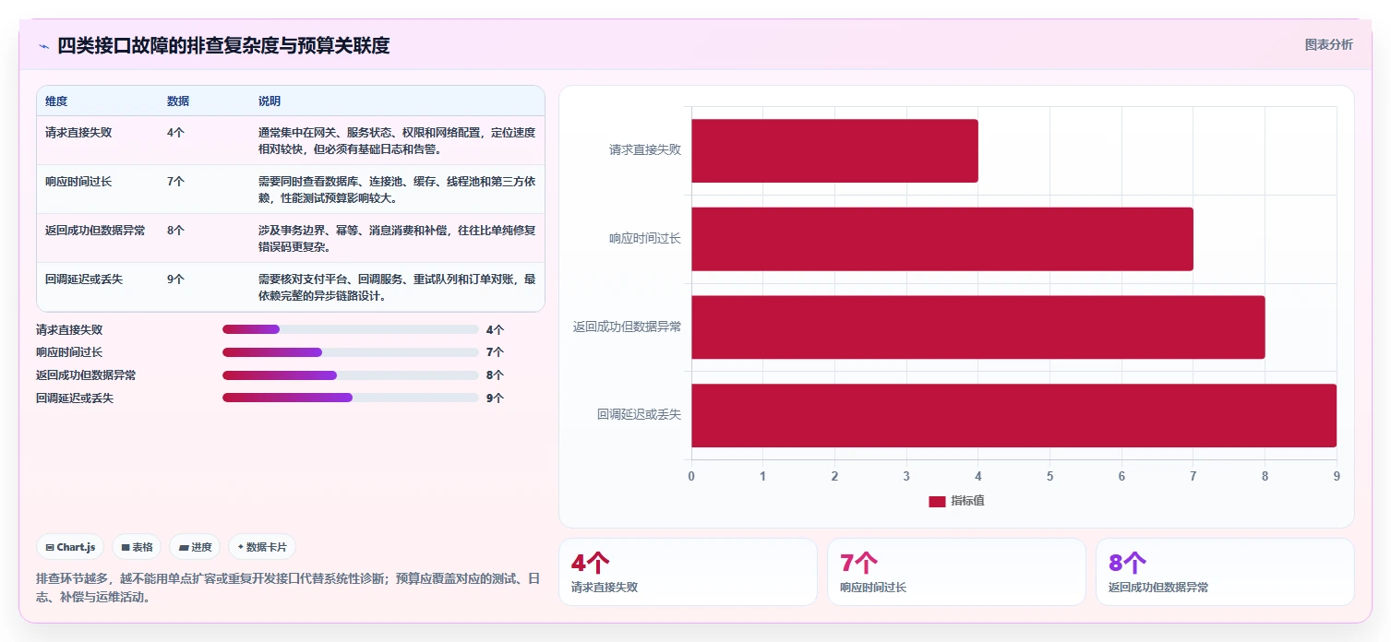
Task: Click the description starting 通常集中在网关
Action: [397, 140]
